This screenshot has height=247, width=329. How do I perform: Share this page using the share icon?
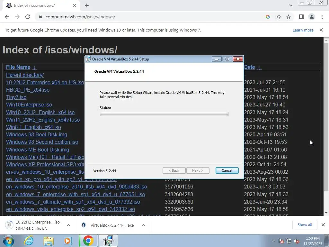click(278, 17)
